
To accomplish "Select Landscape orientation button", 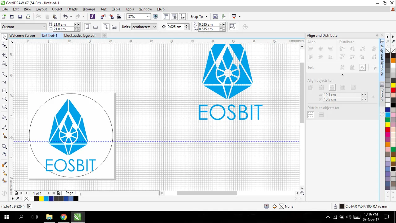I will coord(96,27).
